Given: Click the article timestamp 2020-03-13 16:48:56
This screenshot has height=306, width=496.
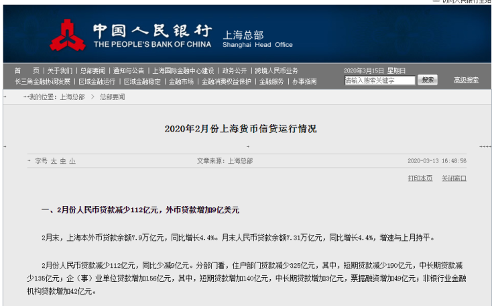Looking at the screenshot, I should pos(437,161).
